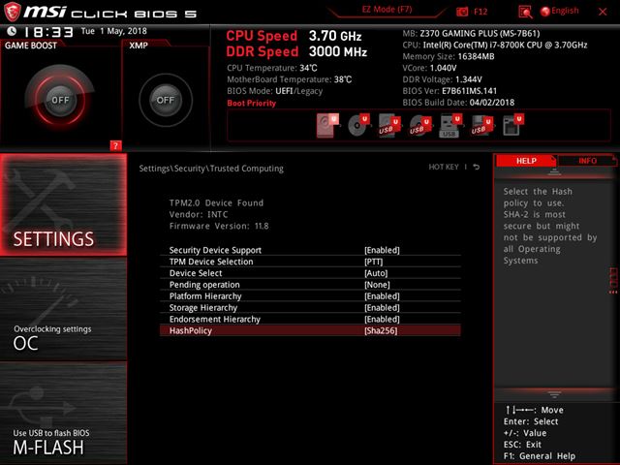Change Pending operation None value

pos(377,285)
